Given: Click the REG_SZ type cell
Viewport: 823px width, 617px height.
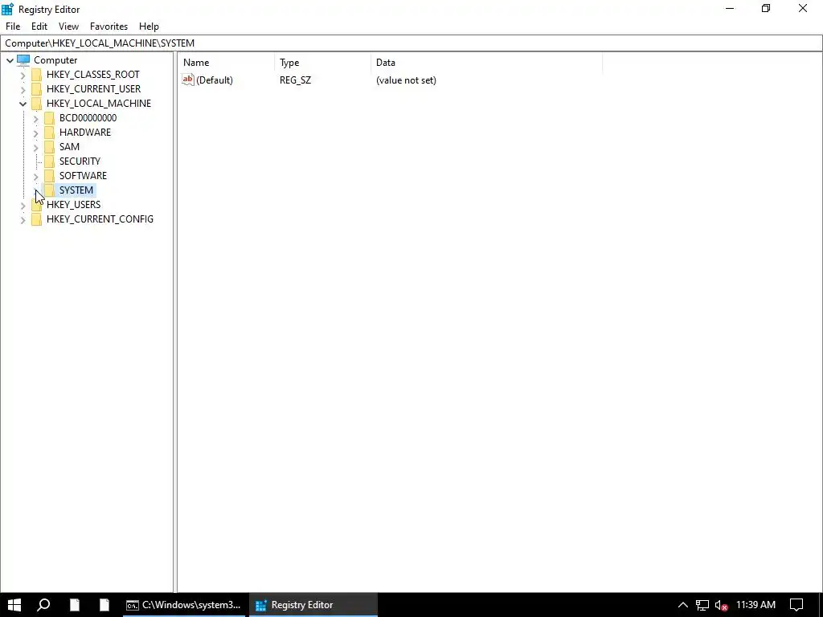Looking at the screenshot, I should pos(295,80).
